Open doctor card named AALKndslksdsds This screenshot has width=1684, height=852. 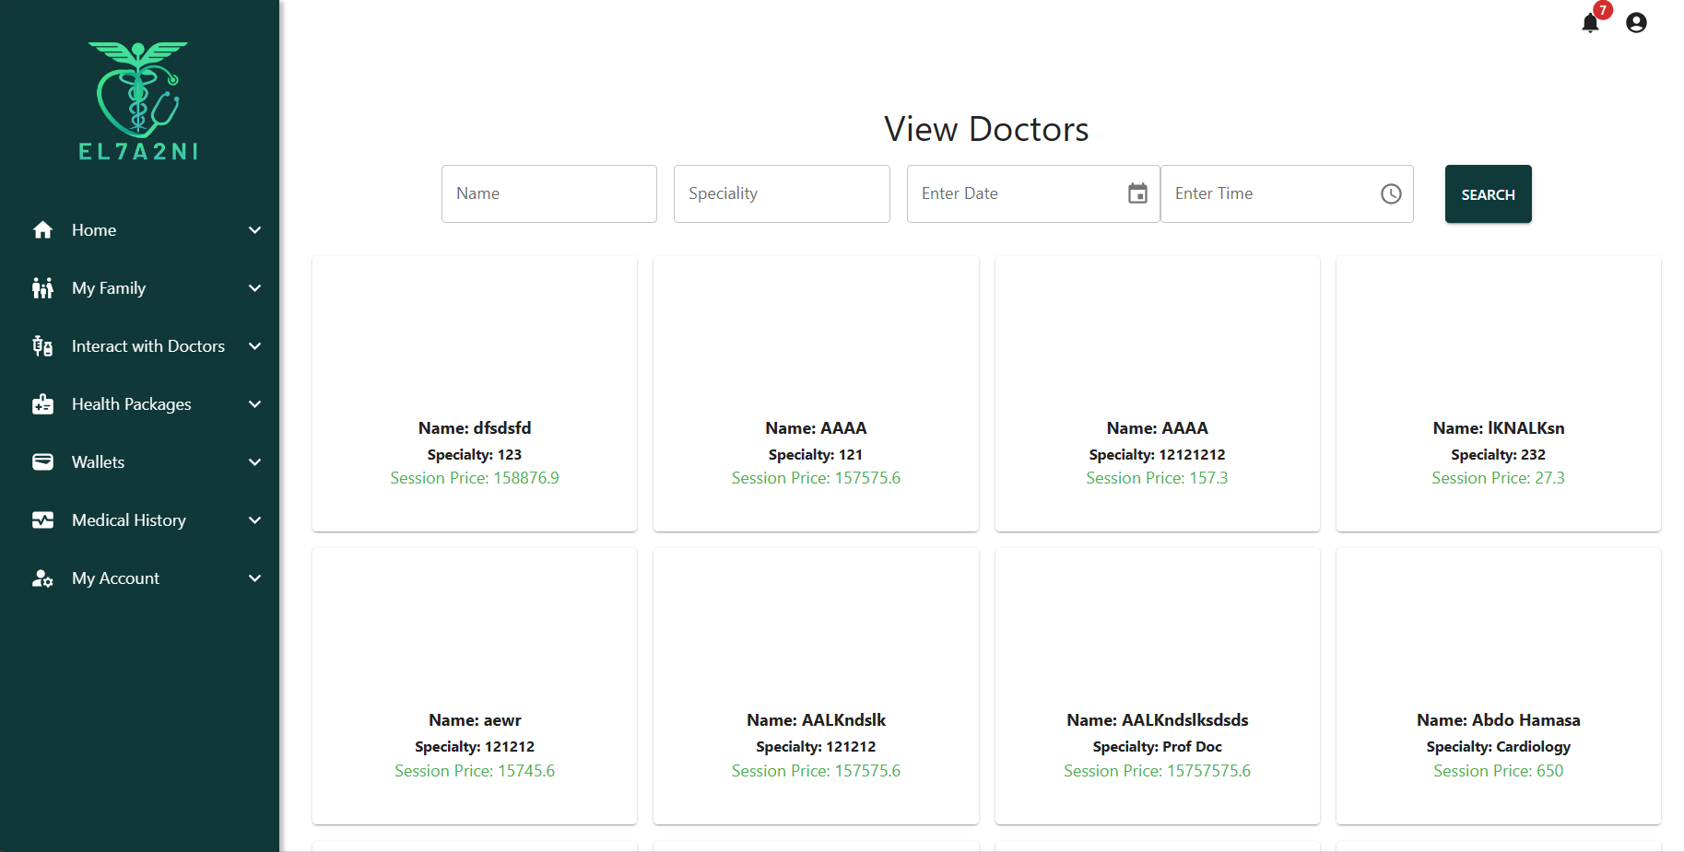click(x=1158, y=686)
